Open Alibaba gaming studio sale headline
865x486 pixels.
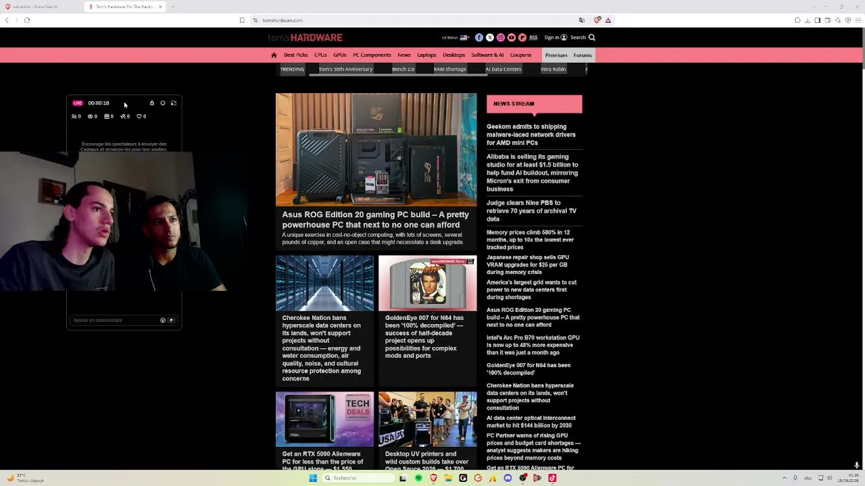[533, 173]
